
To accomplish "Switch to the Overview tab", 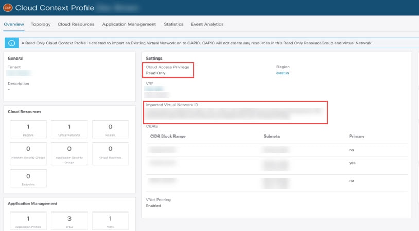I will click(14, 24).
